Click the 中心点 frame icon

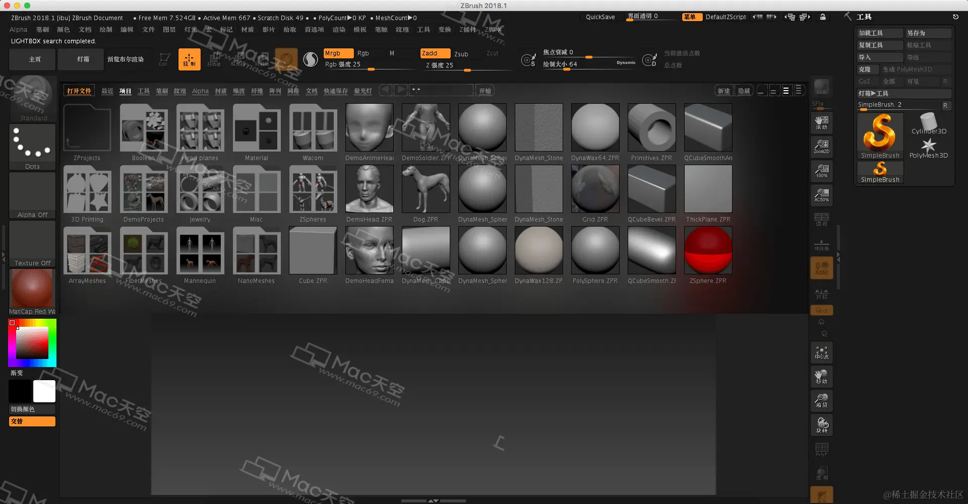[x=822, y=353]
